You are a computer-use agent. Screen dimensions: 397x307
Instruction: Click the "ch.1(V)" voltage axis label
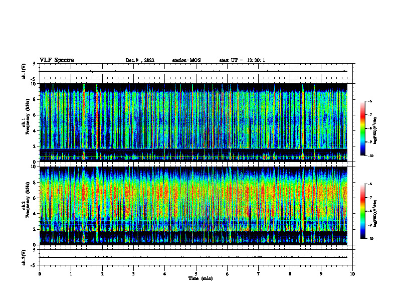(24, 71)
